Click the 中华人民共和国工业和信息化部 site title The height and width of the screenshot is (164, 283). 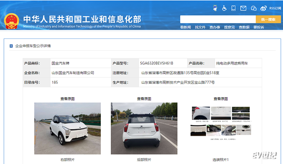pos(82,19)
